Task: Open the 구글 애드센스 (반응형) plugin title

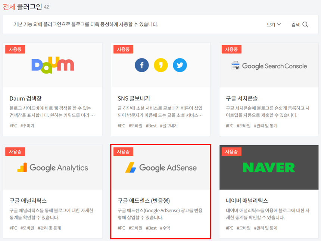Action: [144, 200]
